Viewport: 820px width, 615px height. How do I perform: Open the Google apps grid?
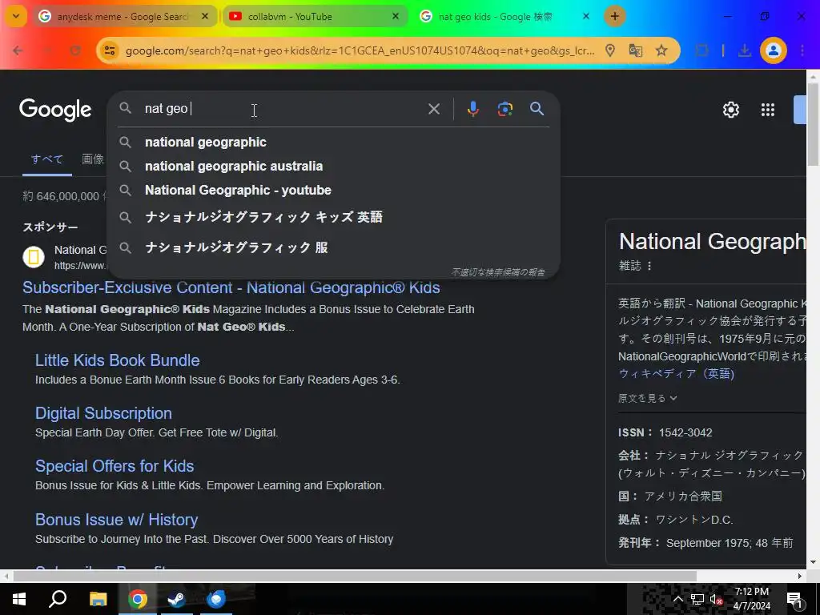(768, 110)
